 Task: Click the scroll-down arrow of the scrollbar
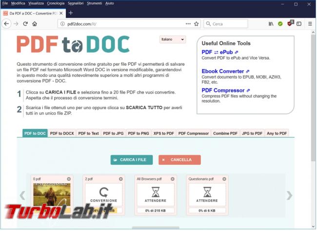click(313, 227)
